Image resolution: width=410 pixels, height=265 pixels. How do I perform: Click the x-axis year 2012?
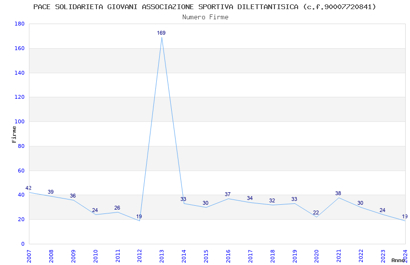[139, 256]
